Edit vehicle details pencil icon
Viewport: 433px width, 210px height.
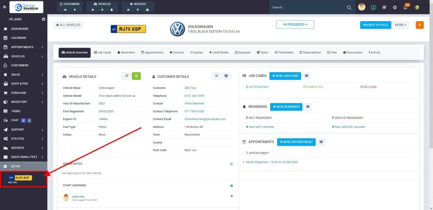[127, 76]
